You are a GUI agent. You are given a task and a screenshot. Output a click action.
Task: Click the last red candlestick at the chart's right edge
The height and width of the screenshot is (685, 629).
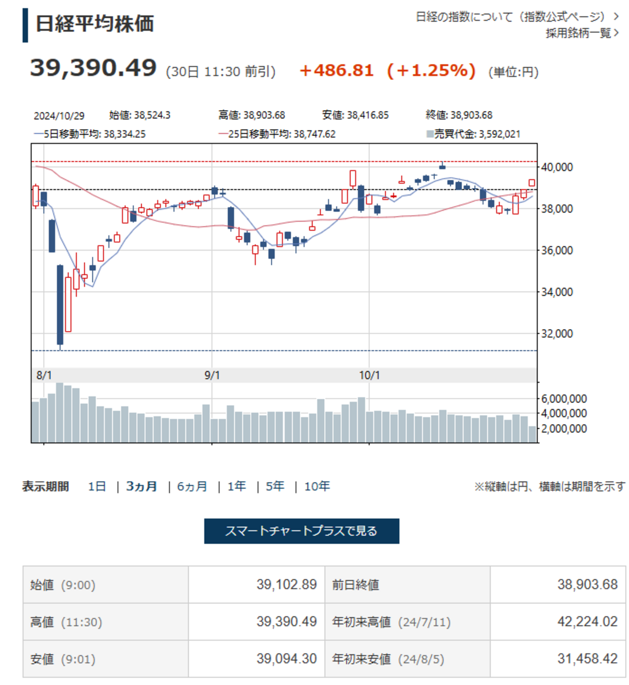[x=532, y=183]
